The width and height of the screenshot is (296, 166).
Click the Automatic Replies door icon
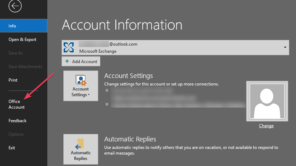click(x=79, y=144)
